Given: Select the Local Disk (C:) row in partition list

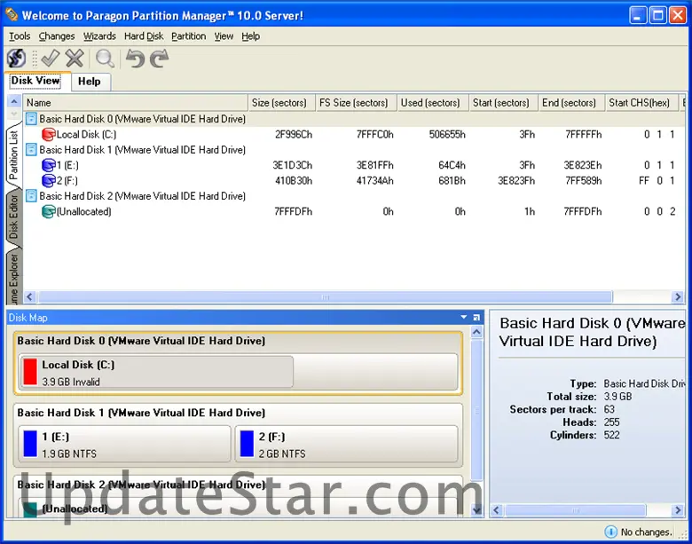Looking at the screenshot, I should [354, 134].
